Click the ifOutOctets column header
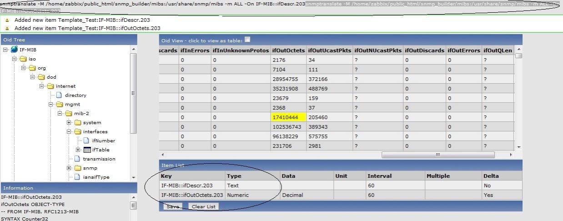 pyautogui.click(x=288, y=50)
